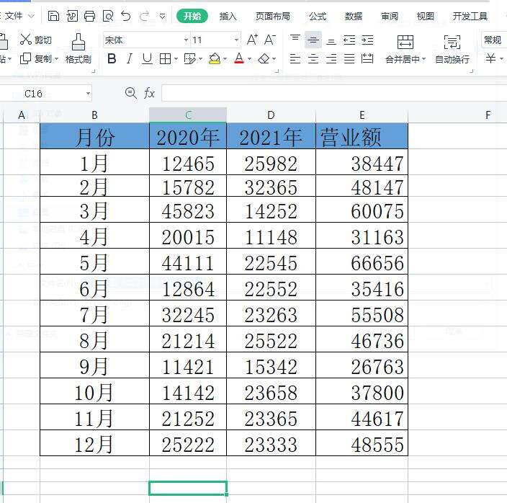Screen dimensions: 507x503
Task: Open number format 常规 box
Action: 494,40
